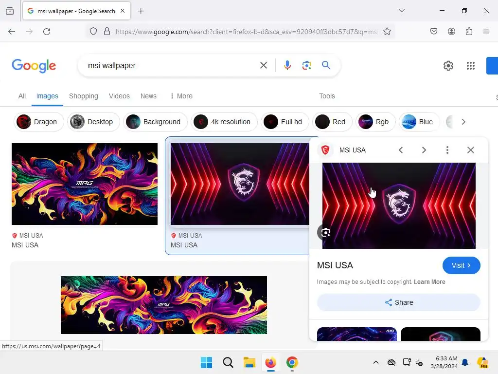Click the Google logo
Image resolution: width=498 pixels, height=374 pixels.
(x=34, y=66)
